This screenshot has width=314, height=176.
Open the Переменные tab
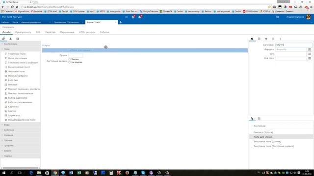67,32
